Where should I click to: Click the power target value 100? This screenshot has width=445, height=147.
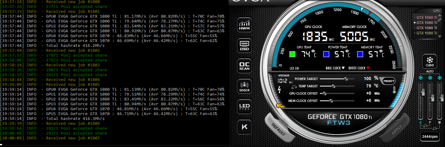tap(367, 79)
